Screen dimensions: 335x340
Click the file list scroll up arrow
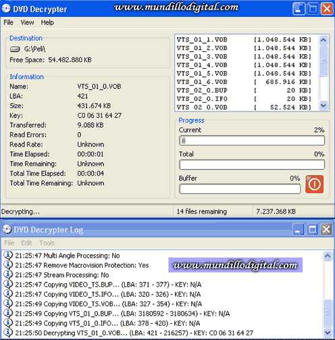[324, 40]
